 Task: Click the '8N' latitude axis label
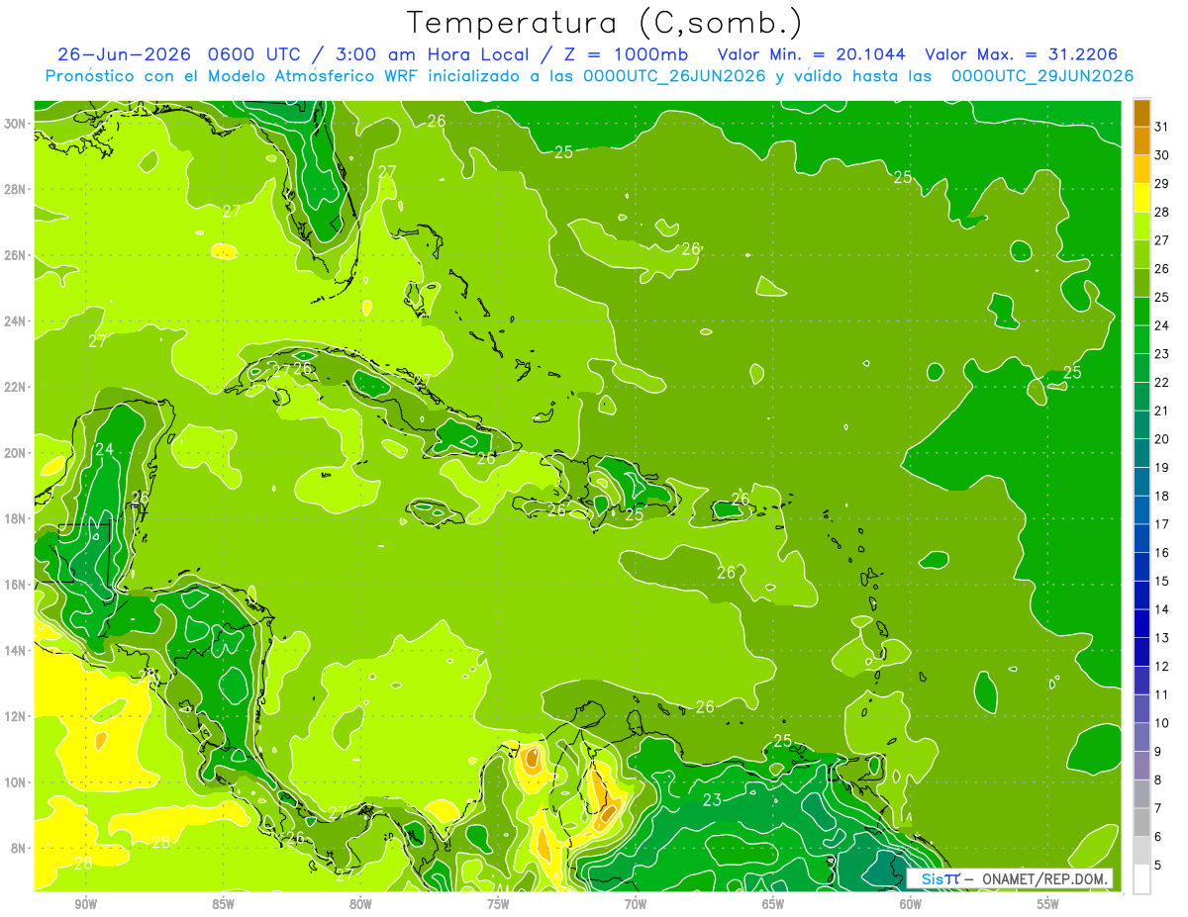[x=19, y=848]
